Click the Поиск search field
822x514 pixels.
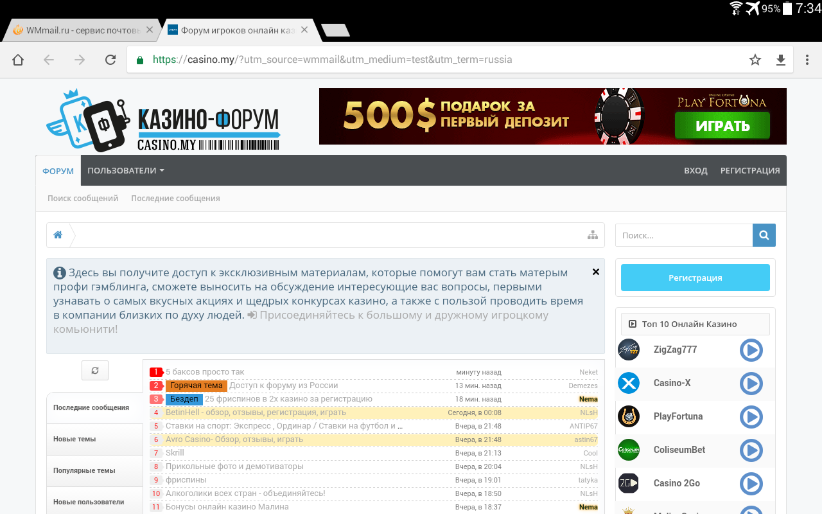[684, 235]
